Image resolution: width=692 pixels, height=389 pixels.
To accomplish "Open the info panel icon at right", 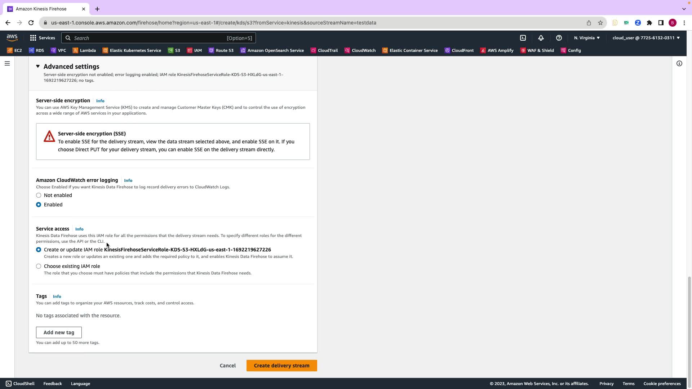I will [x=679, y=63].
